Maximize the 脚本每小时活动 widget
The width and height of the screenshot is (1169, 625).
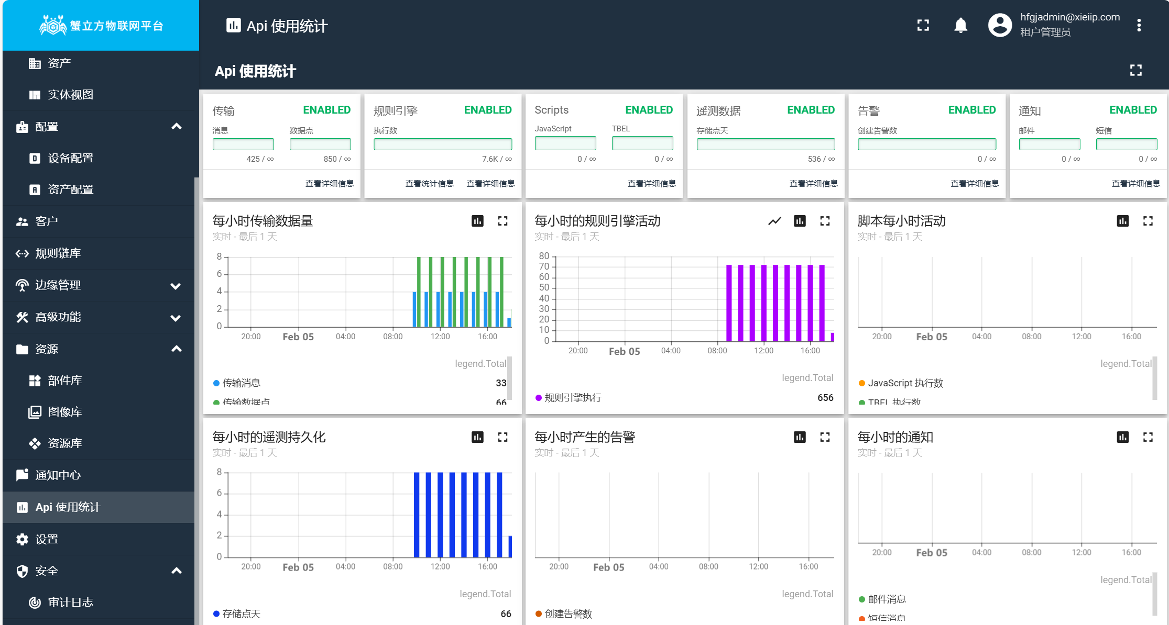pyautogui.click(x=1148, y=221)
